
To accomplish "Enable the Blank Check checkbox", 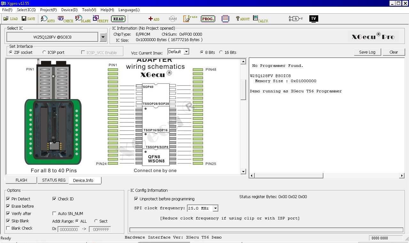I will [x=8, y=228].
